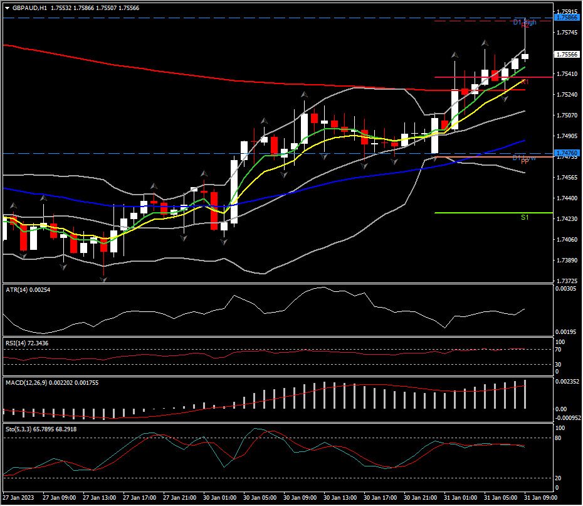
Task: Select the blue 1.75866 price tag
Action: click(567, 18)
